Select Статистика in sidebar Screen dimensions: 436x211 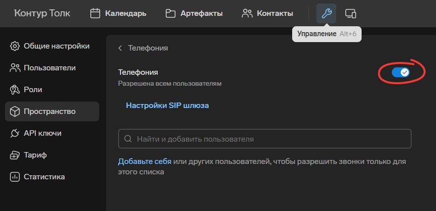[52, 176]
